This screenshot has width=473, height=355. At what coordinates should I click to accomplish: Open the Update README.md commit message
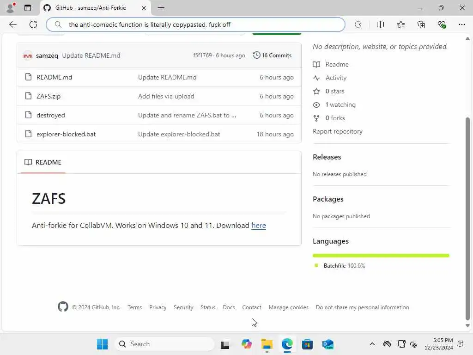click(91, 55)
